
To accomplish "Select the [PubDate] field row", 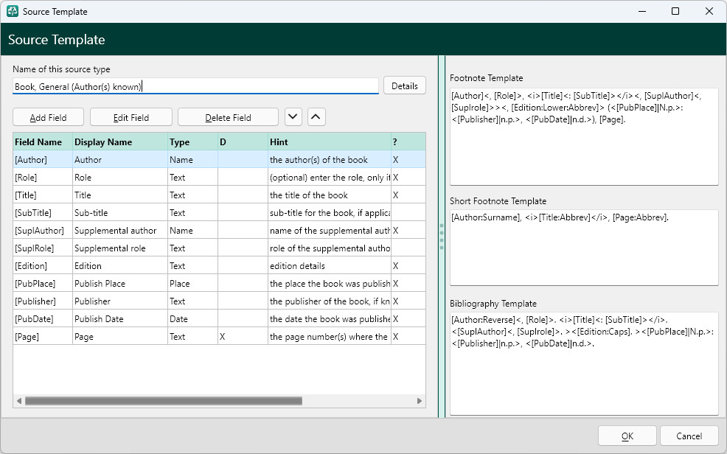I will coord(219,318).
